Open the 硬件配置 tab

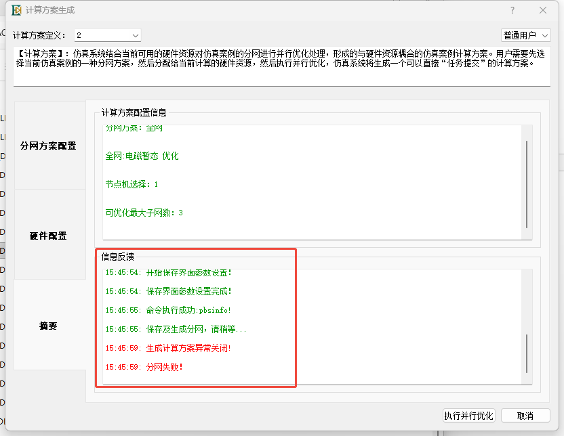point(49,236)
